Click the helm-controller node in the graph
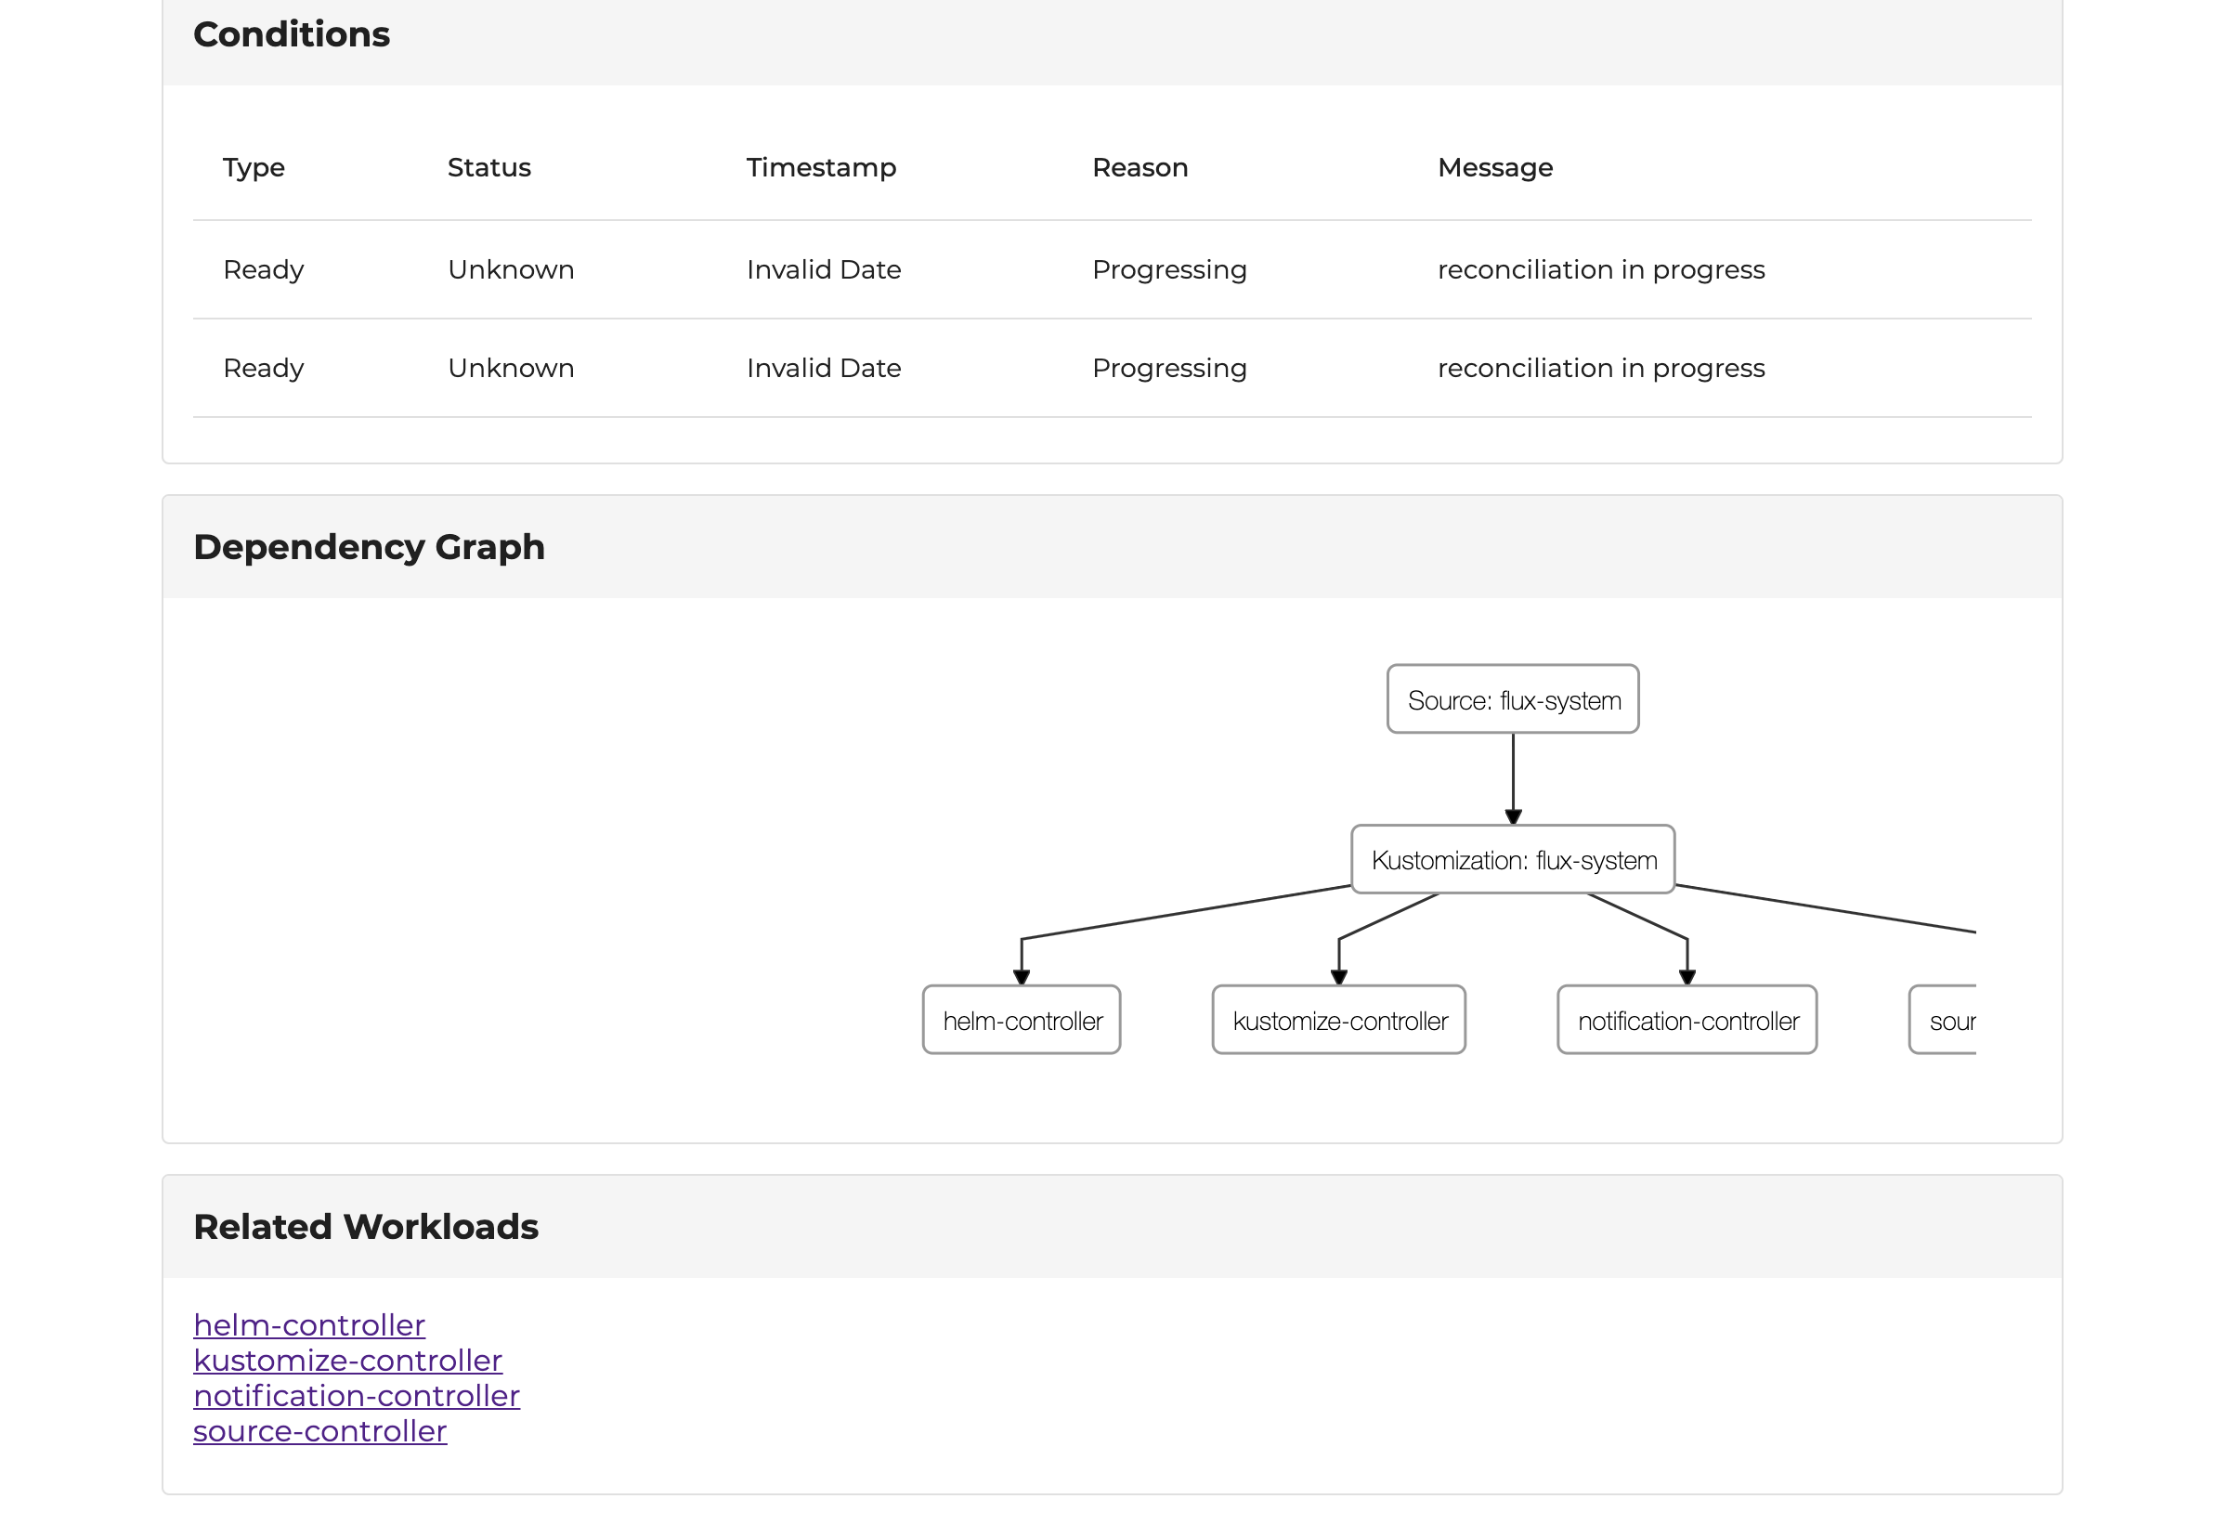Image resolution: width=2227 pixels, height=1525 pixels. point(1021,1019)
